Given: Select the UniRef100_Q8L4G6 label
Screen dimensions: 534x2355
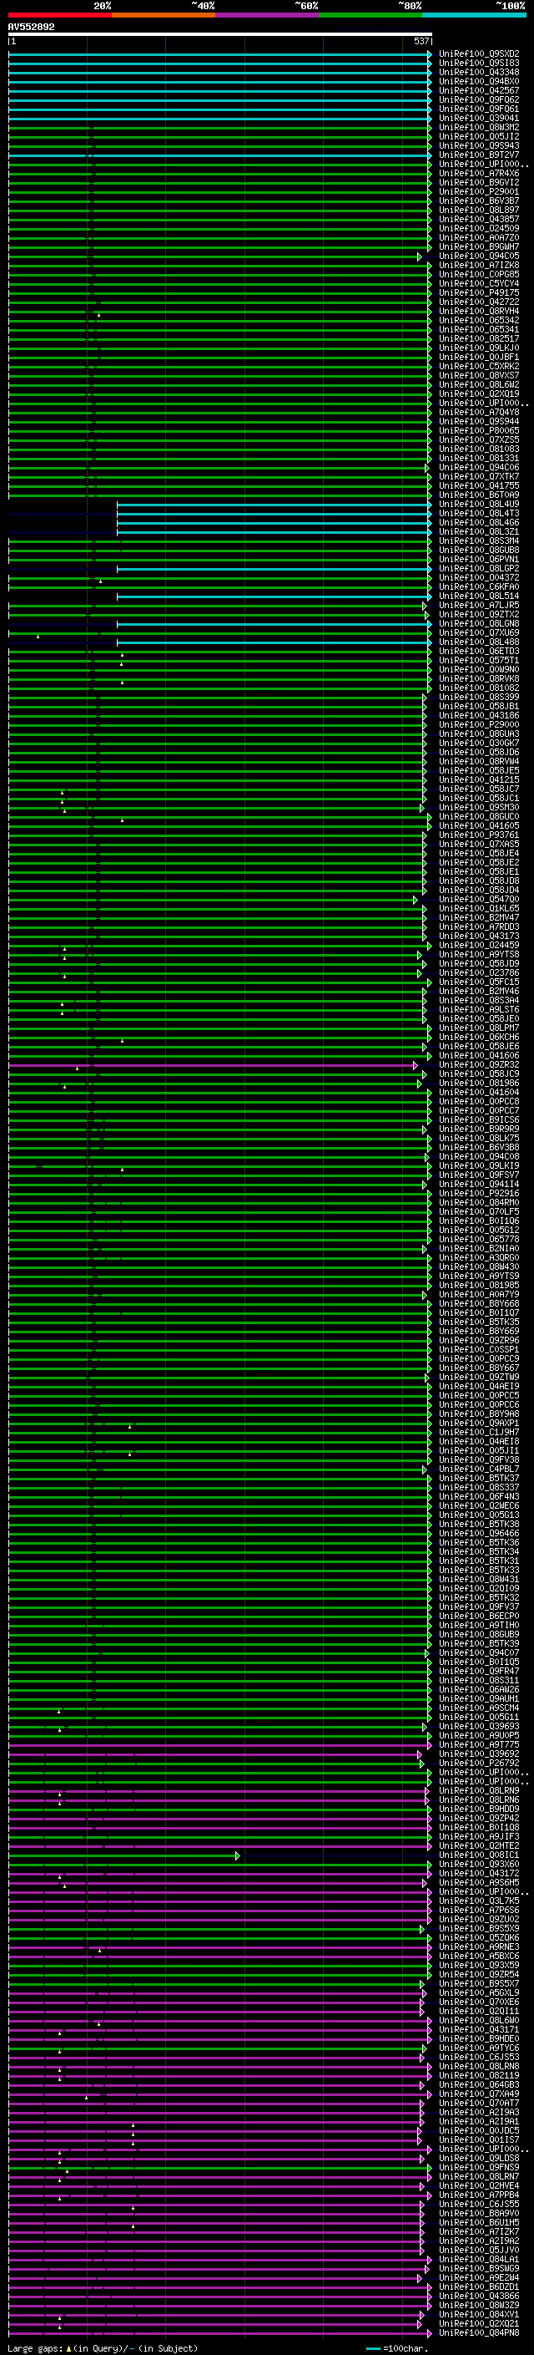Looking at the screenshot, I should point(479,522).
